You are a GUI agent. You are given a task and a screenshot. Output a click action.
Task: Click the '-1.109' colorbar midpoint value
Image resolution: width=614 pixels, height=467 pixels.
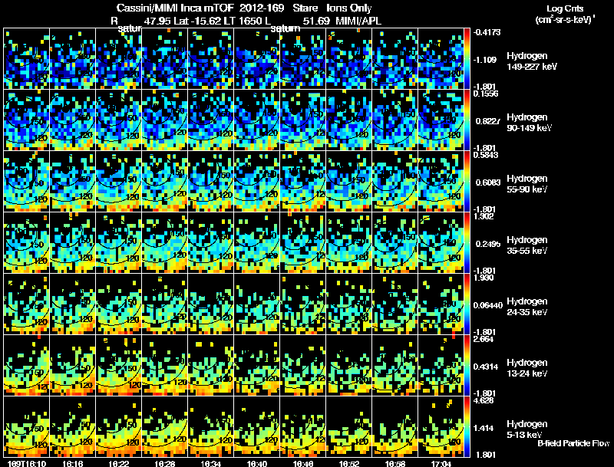click(x=485, y=60)
